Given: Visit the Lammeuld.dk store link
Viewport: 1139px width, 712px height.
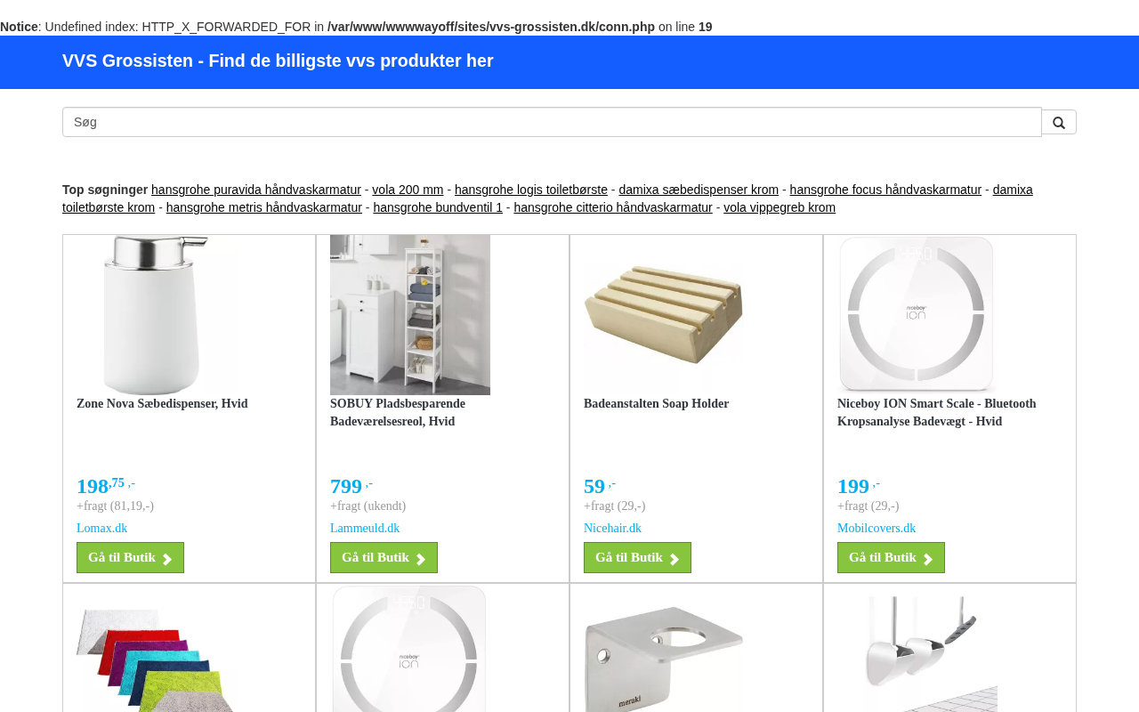Looking at the screenshot, I should pyautogui.click(x=365, y=529).
